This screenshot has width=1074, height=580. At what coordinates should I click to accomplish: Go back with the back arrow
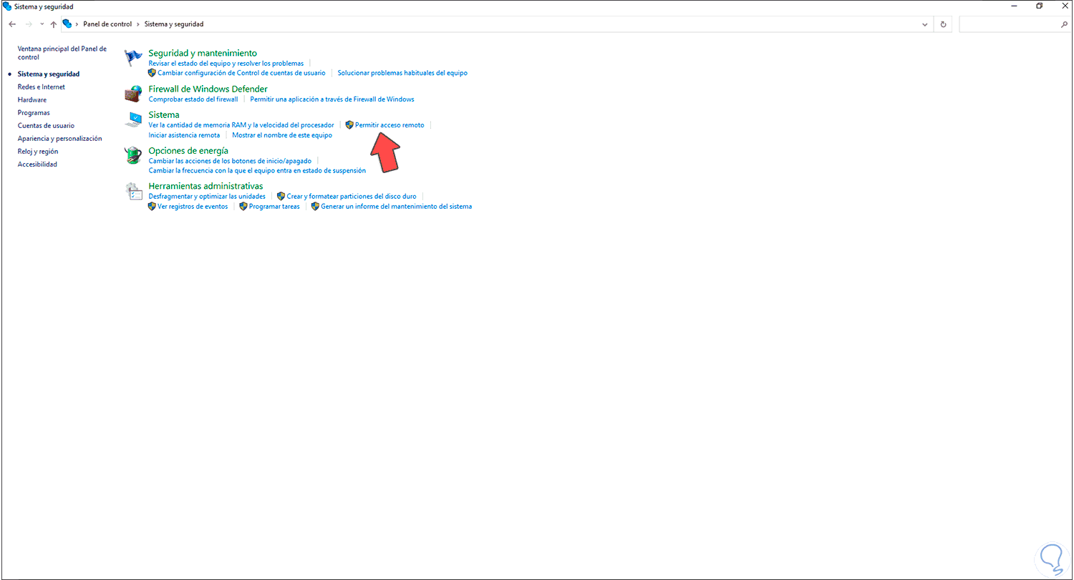pos(12,24)
